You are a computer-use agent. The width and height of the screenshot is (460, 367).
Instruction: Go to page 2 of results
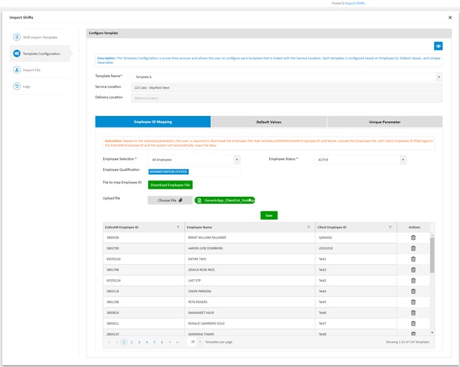(131, 342)
